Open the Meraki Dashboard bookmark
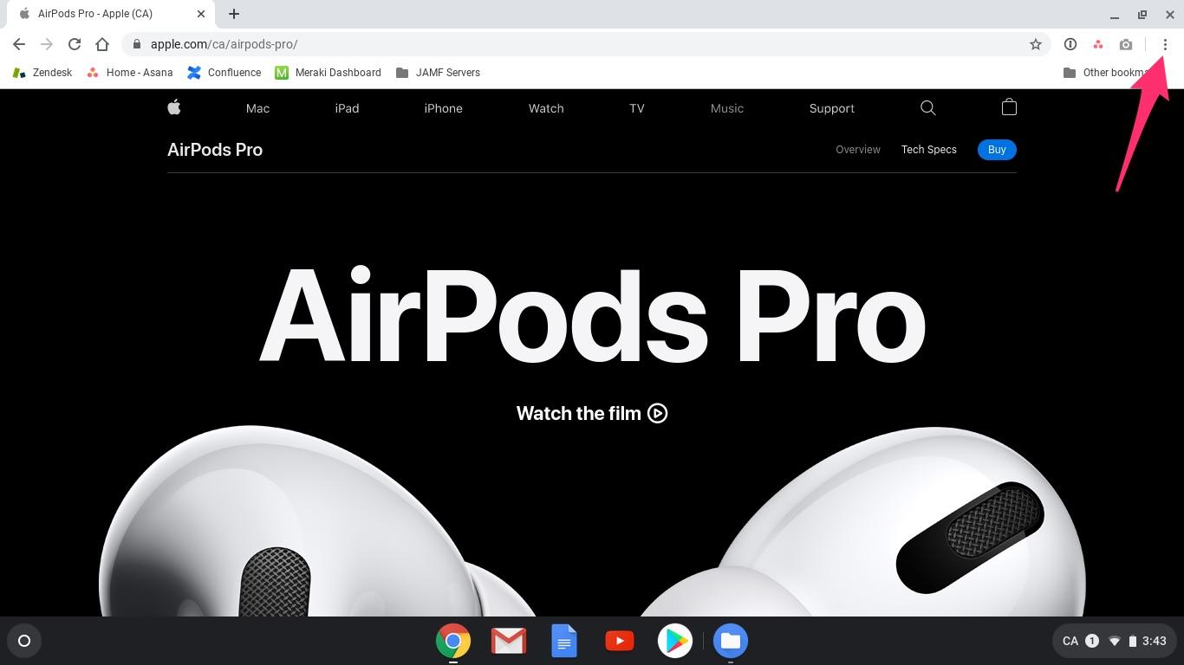The image size is (1184, 665). tap(328, 73)
